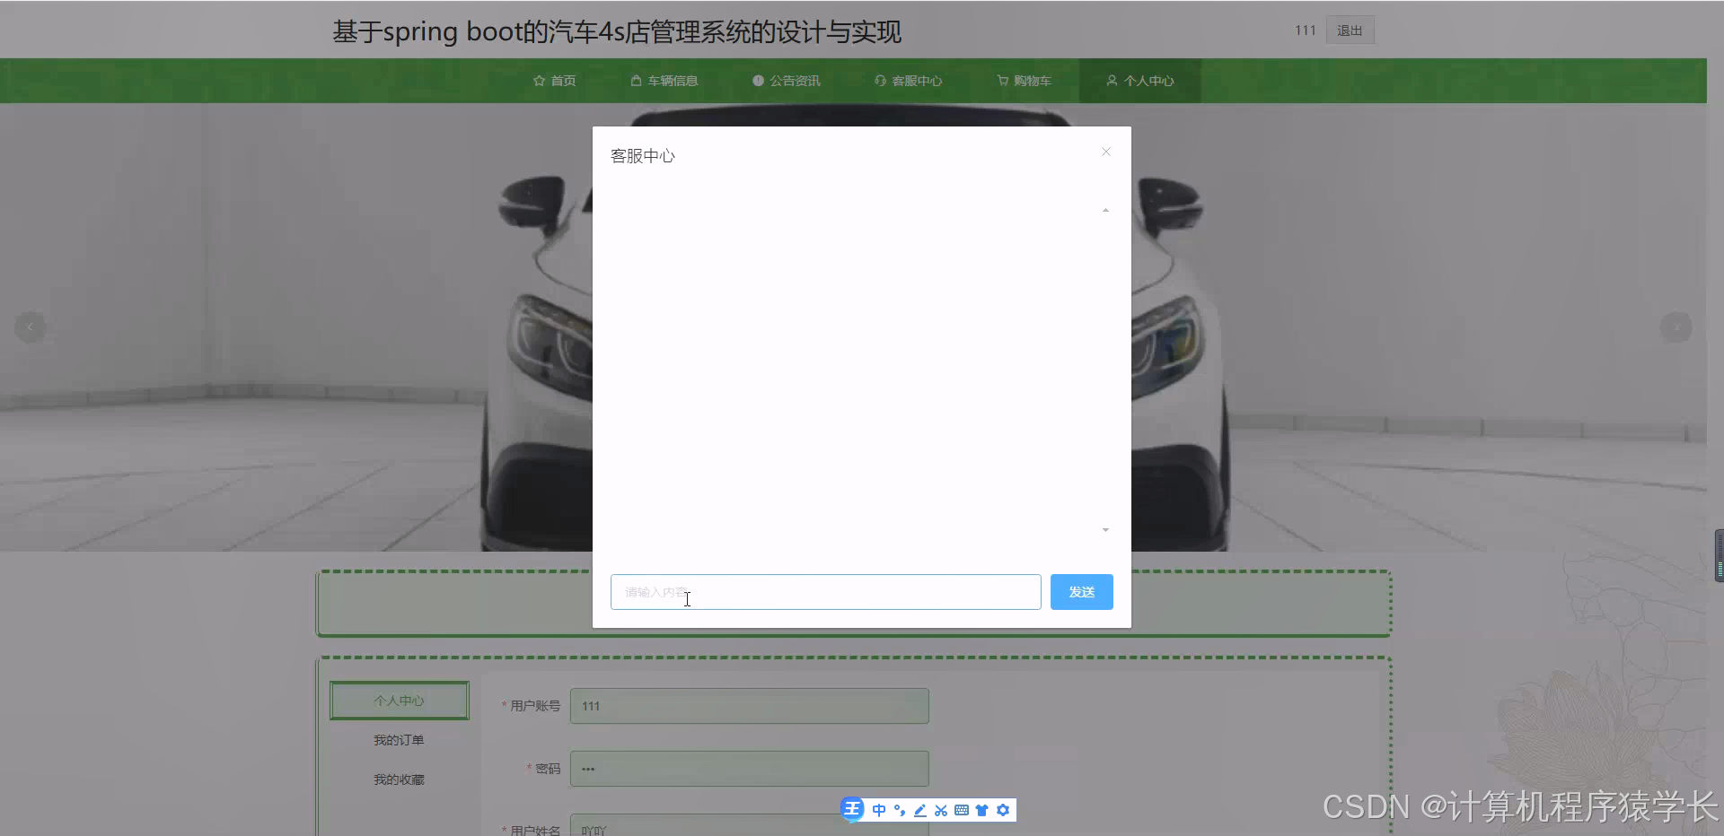Click the car icon beside 车辆信息
1724x836 pixels.
[x=636, y=80]
